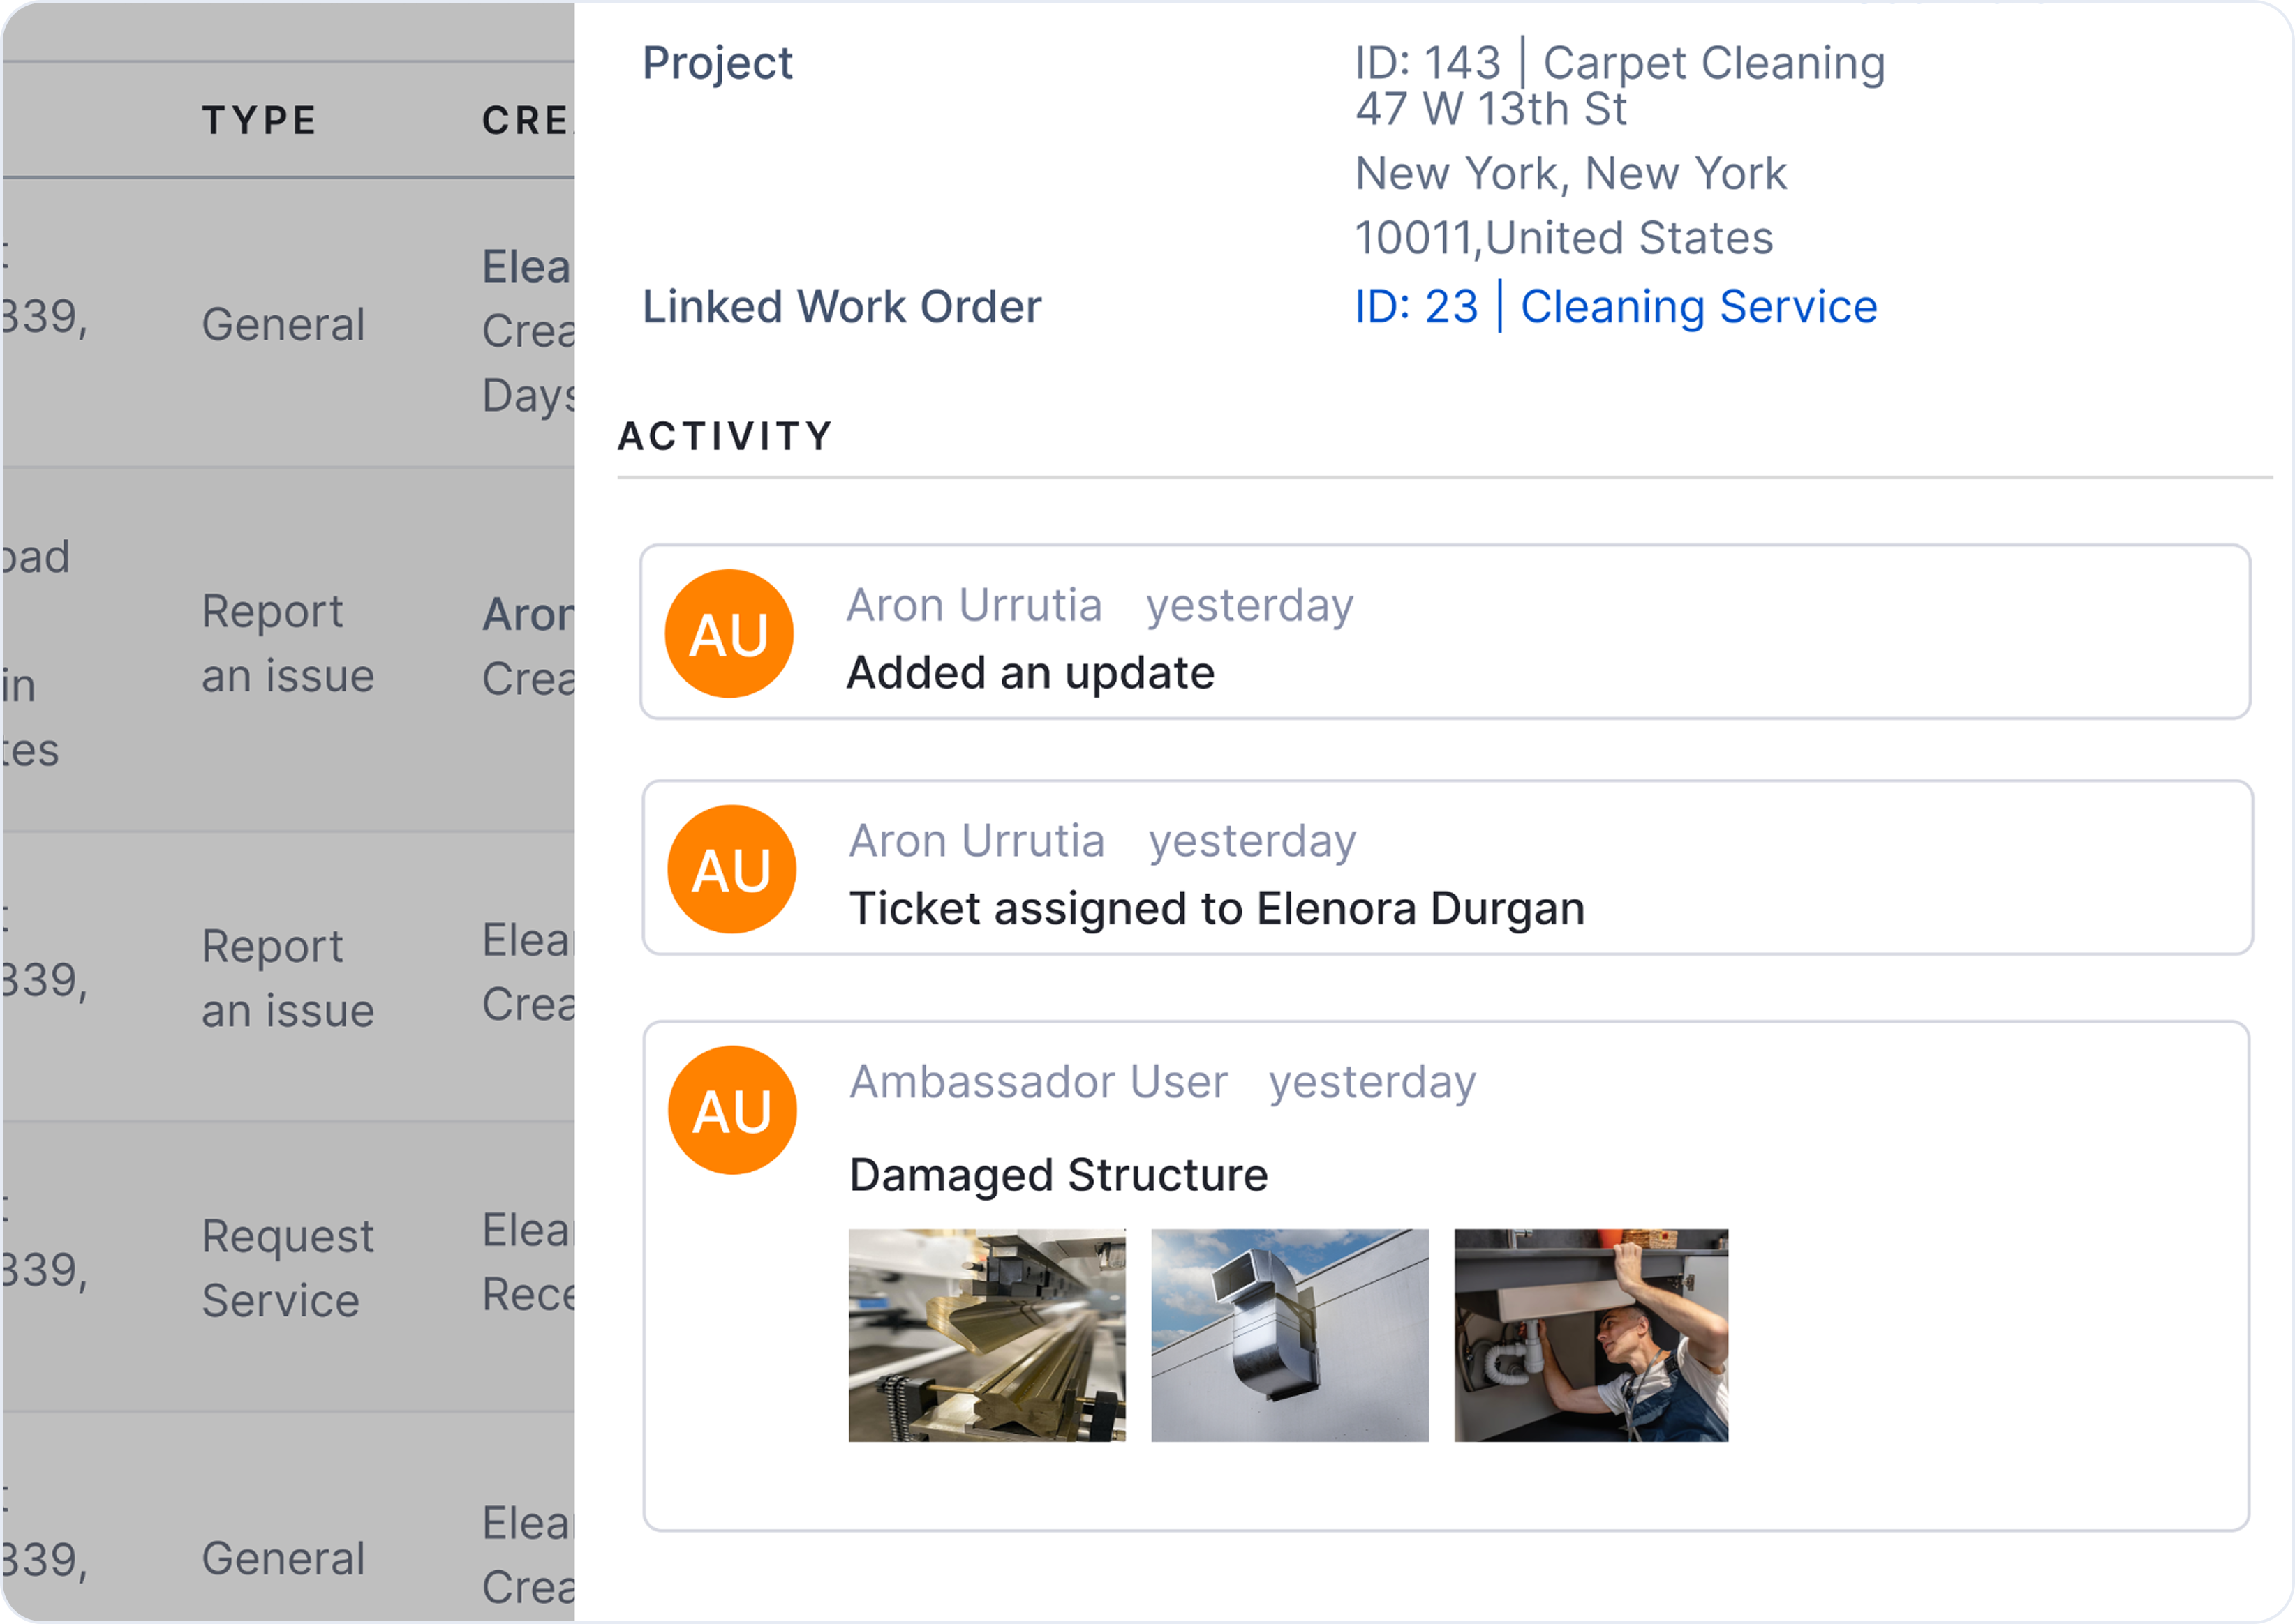Click the ID: 143 Carpet Cleaning project text
2295x1624 pixels.
(x=1619, y=63)
